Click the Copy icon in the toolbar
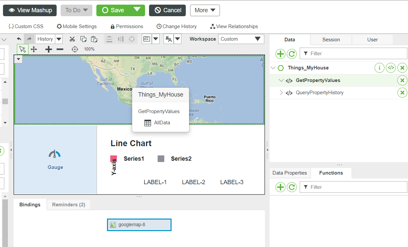408x247 pixels. (83, 39)
